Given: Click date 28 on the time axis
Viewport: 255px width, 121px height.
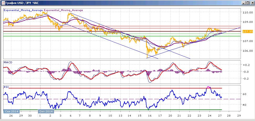Looking at the screenshot, I should point(229,116).
